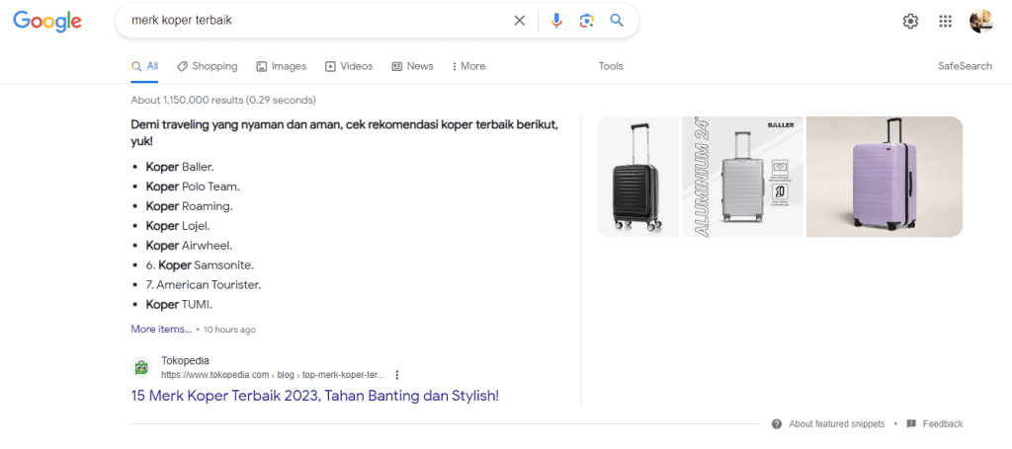The height and width of the screenshot is (449, 1012).
Task: Click the Koper Baller list item
Action: (x=180, y=167)
